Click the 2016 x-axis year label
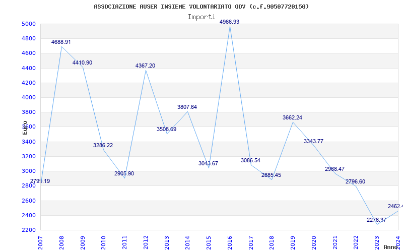 tap(230, 243)
